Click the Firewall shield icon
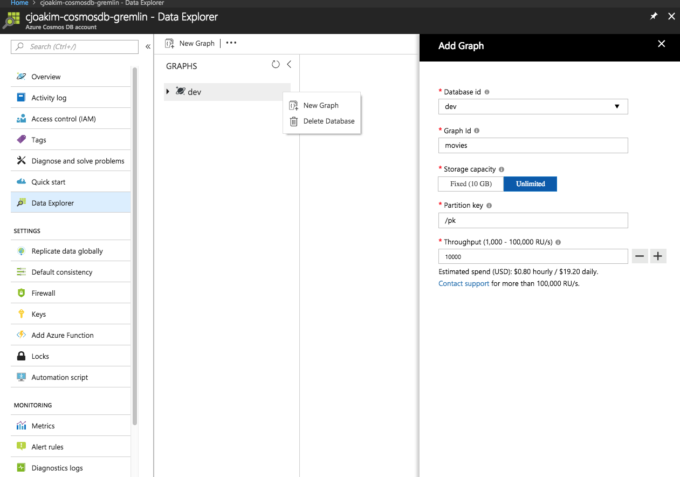The image size is (680, 477). coord(21,293)
